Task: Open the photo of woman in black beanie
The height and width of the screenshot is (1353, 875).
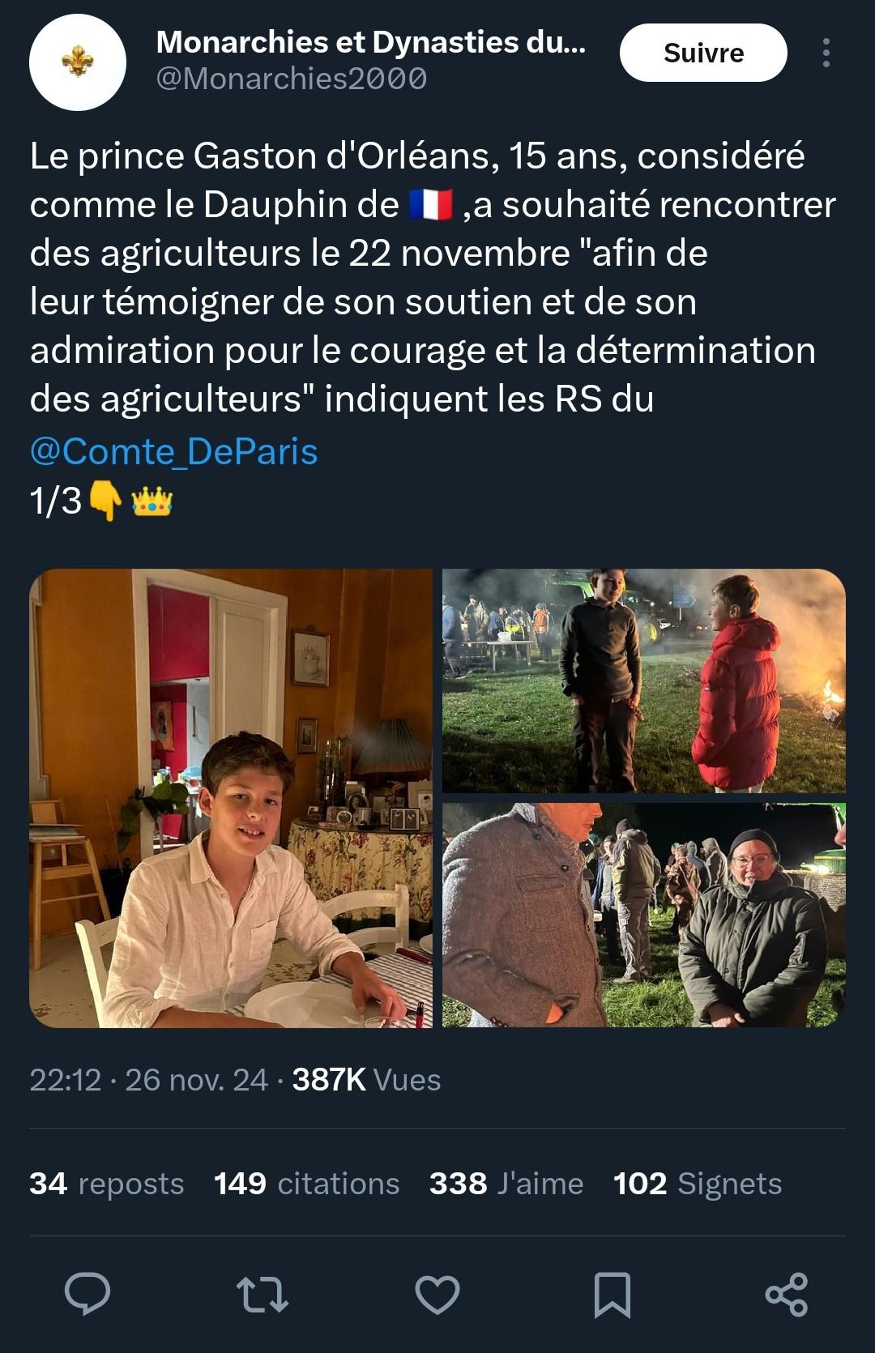Action: click(x=644, y=916)
